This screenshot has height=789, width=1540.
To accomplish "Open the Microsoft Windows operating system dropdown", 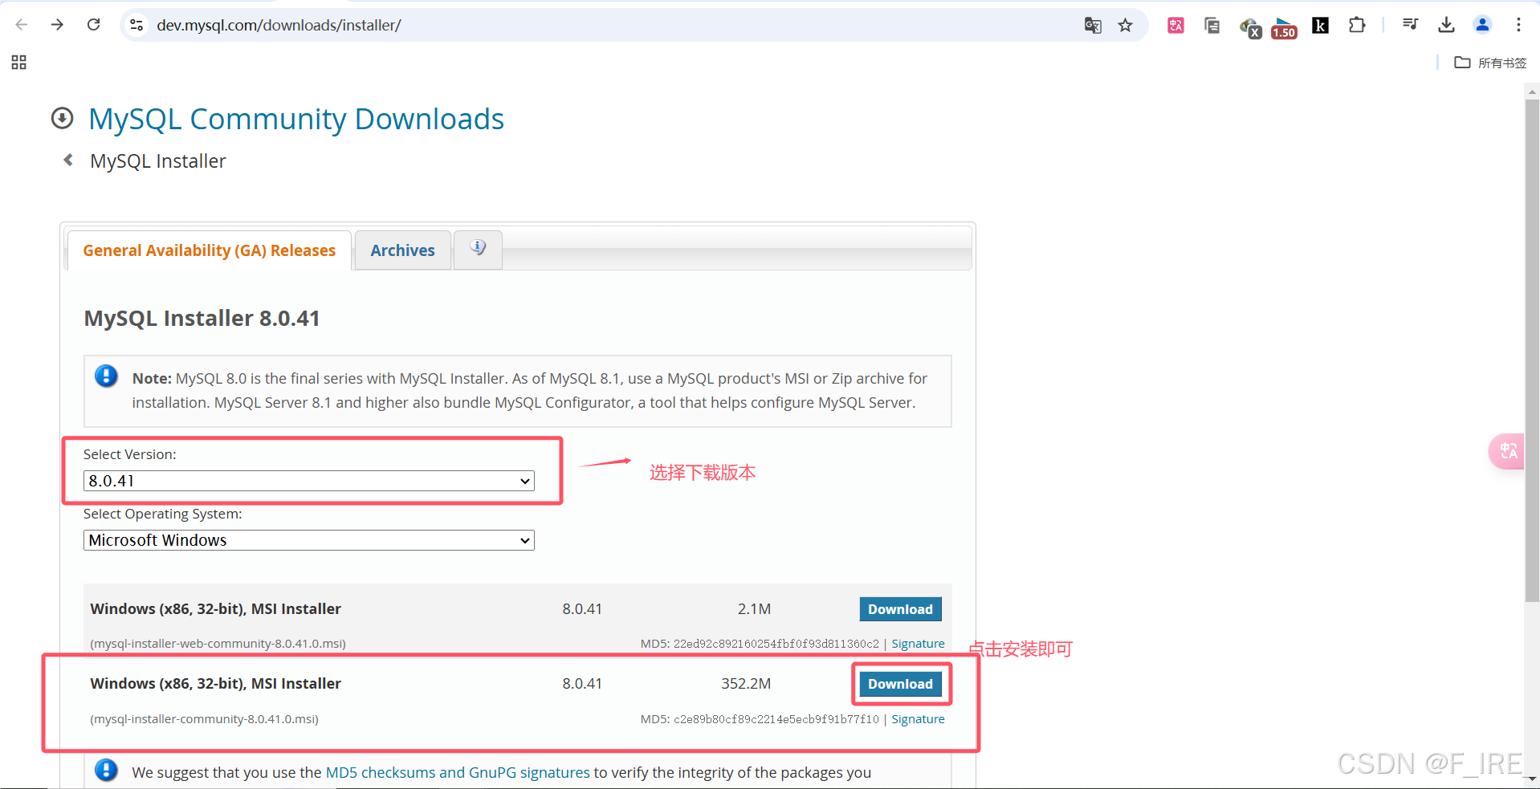I will tap(309, 540).
